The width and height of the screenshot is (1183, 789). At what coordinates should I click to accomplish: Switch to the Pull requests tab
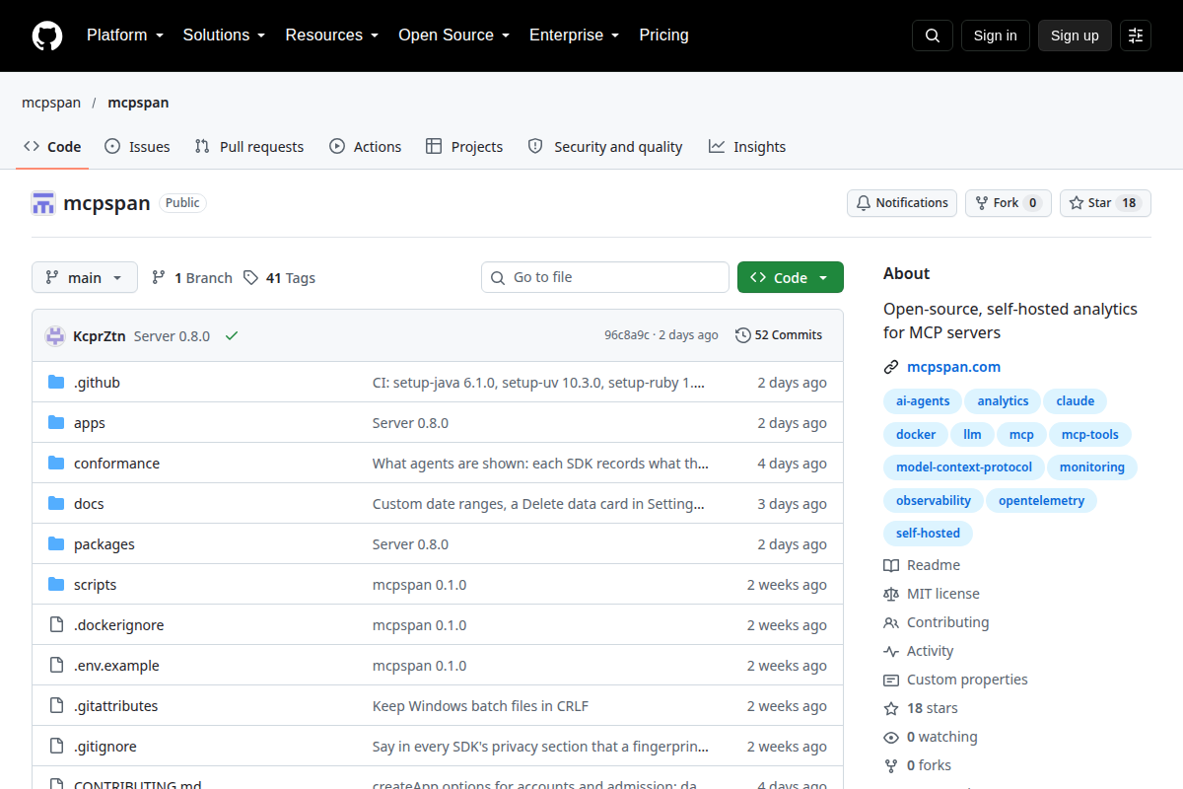(x=249, y=147)
